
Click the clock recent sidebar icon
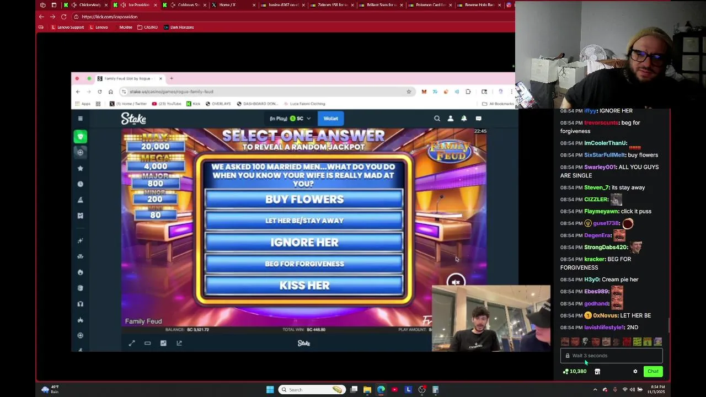click(81, 184)
